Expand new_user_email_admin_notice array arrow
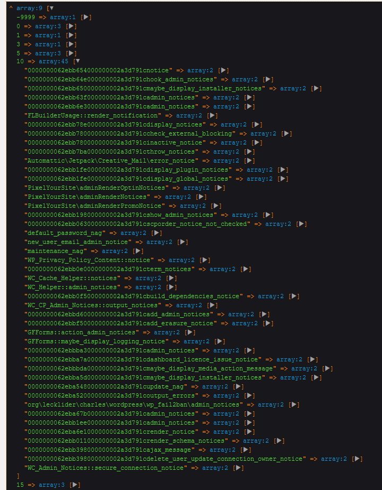The width and height of the screenshot is (382, 490). point(183,242)
